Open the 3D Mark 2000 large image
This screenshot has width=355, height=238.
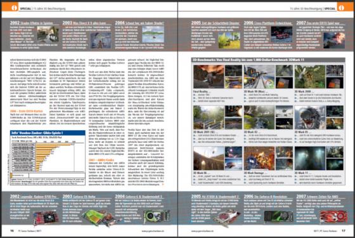[310, 77]
